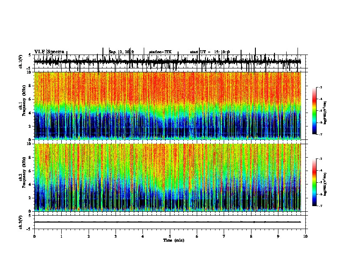Click time-axis tick label 2

(89, 236)
